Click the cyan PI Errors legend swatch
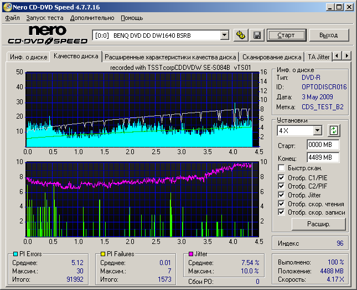357x290 pixels. tap(15, 254)
